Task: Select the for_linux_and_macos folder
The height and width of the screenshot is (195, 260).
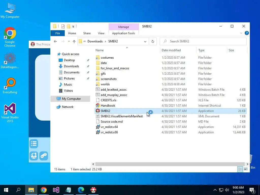Action: click(x=115, y=68)
